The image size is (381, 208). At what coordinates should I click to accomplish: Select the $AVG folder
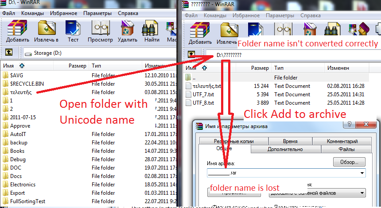pyautogui.click(x=16, y=76)
